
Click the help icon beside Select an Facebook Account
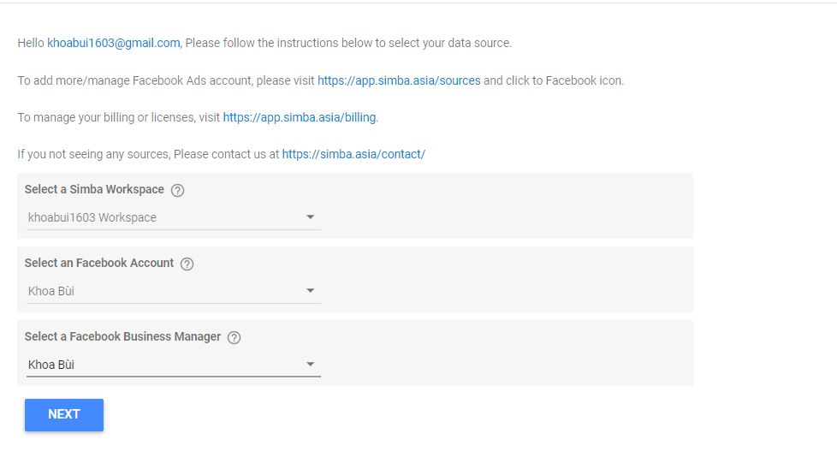click(187, 264)
